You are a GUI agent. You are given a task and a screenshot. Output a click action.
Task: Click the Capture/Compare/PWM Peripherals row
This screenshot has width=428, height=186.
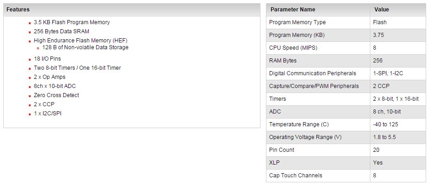coord(346,86)
